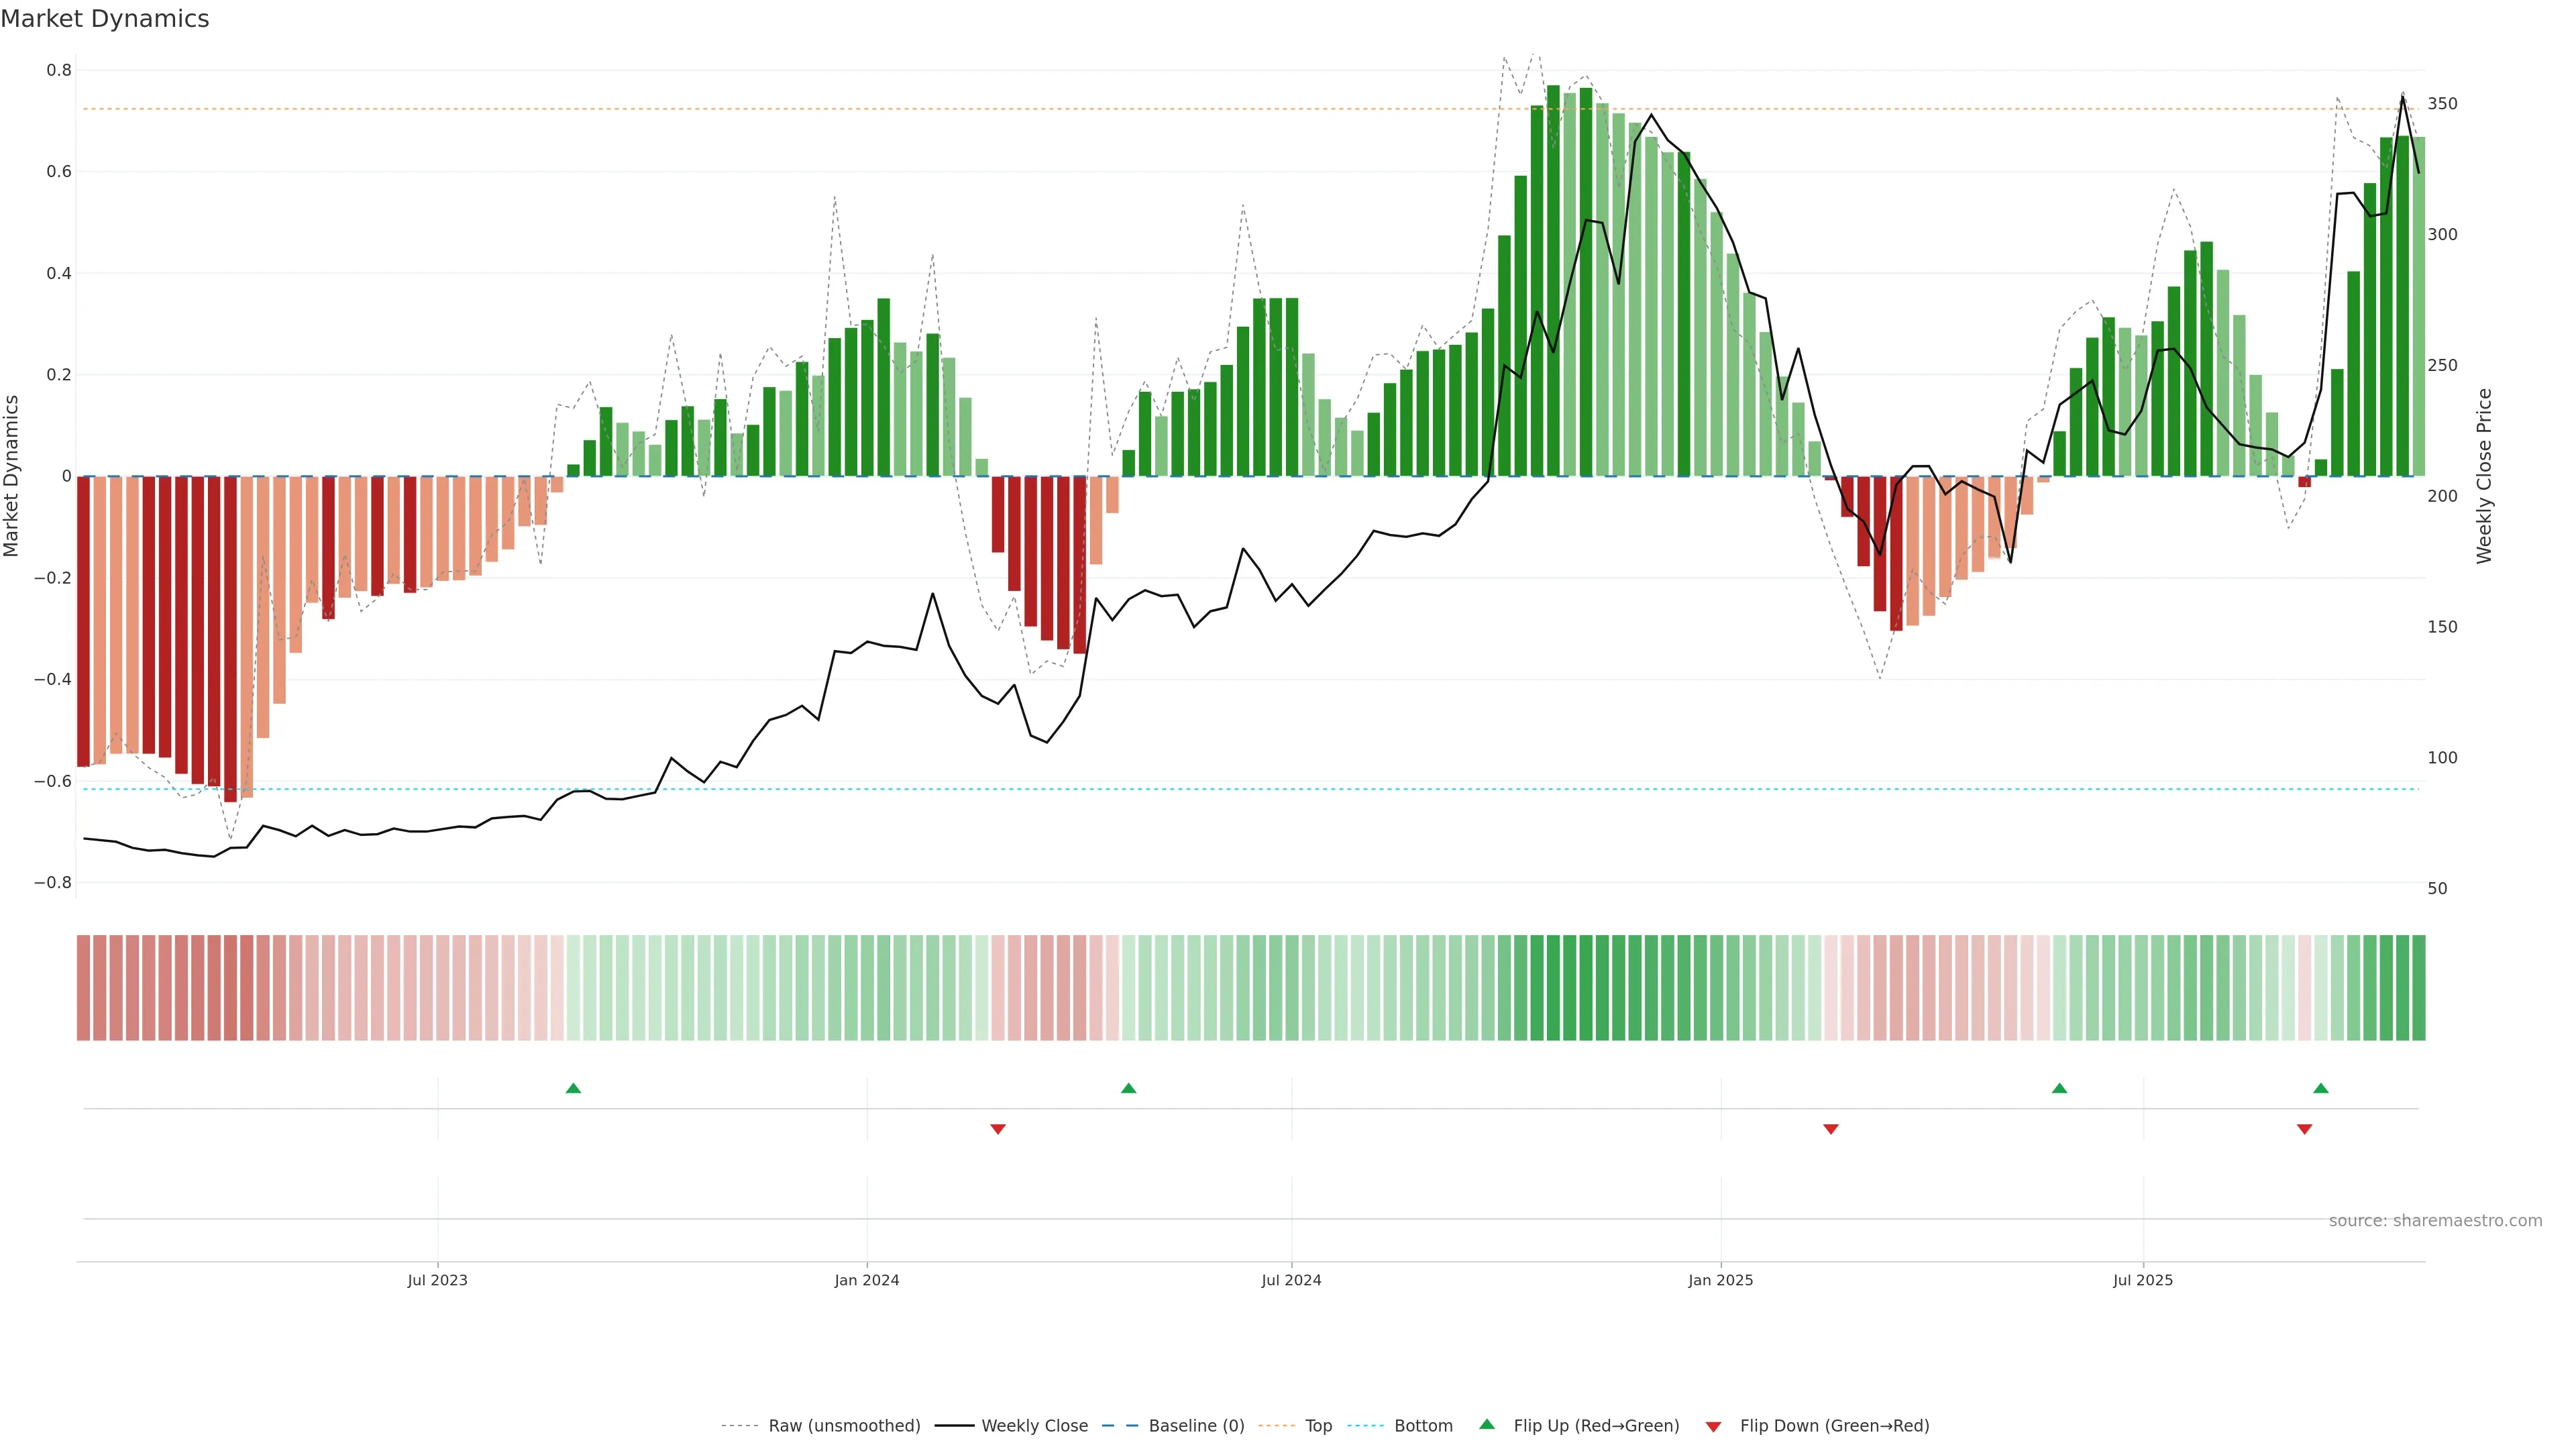Hide the Bottom threshold legend series
2576x1449 pixels.
(x=1423, y=1426)
